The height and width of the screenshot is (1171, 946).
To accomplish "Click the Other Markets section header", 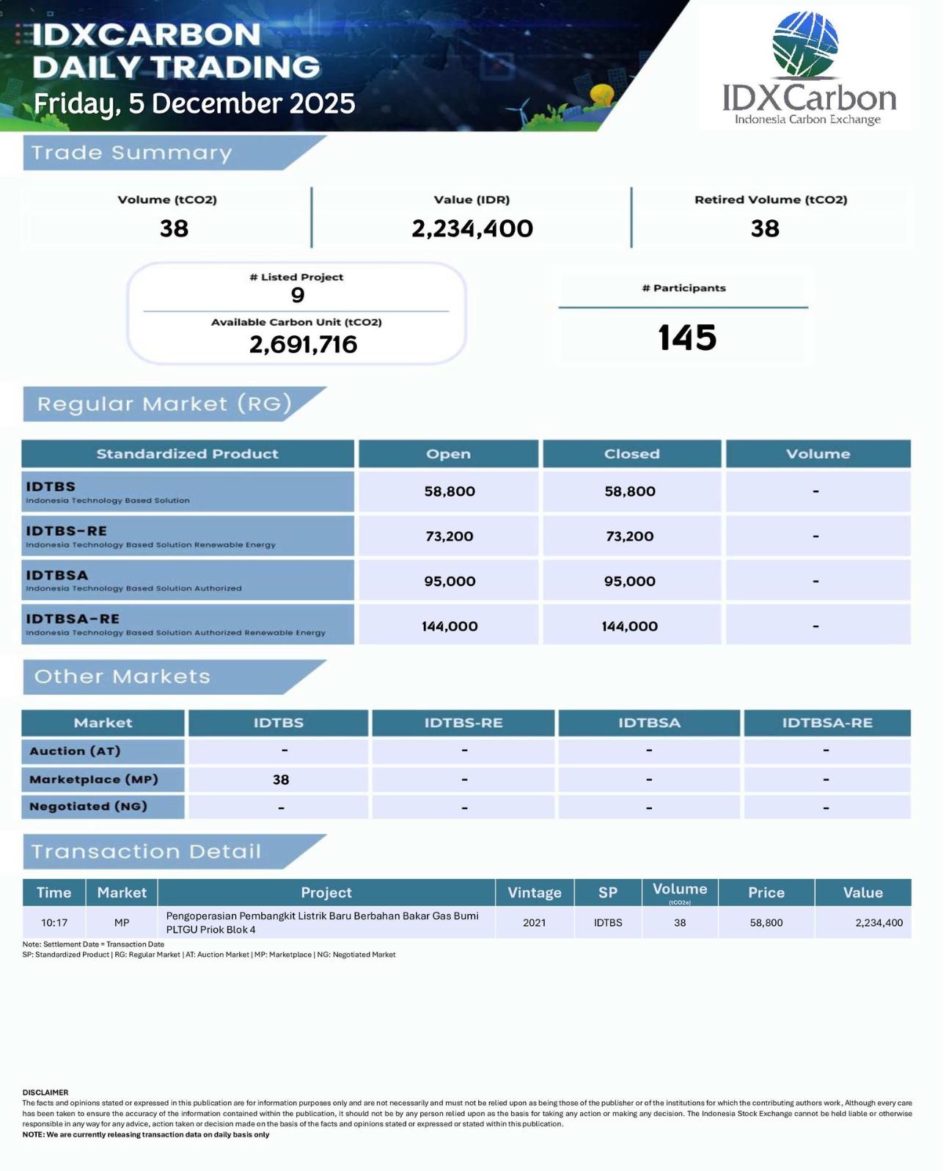I will click(122, 676).
